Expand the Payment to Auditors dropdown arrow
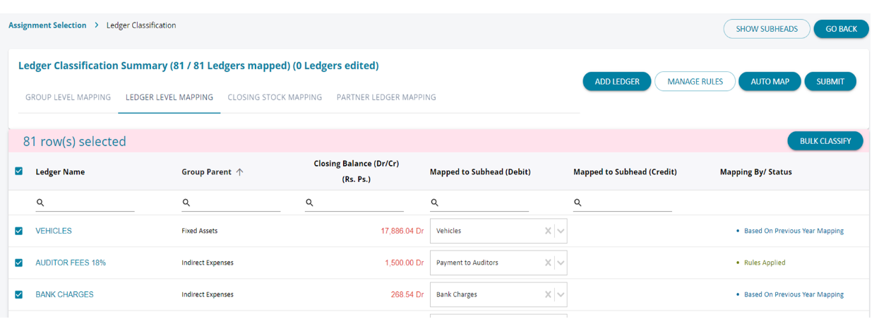Screen dimensions: 879x319 [561, 263]
